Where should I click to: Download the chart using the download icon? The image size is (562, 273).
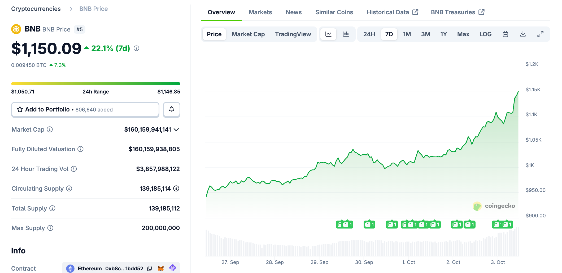pyautogui.click(x=523, y=34)
